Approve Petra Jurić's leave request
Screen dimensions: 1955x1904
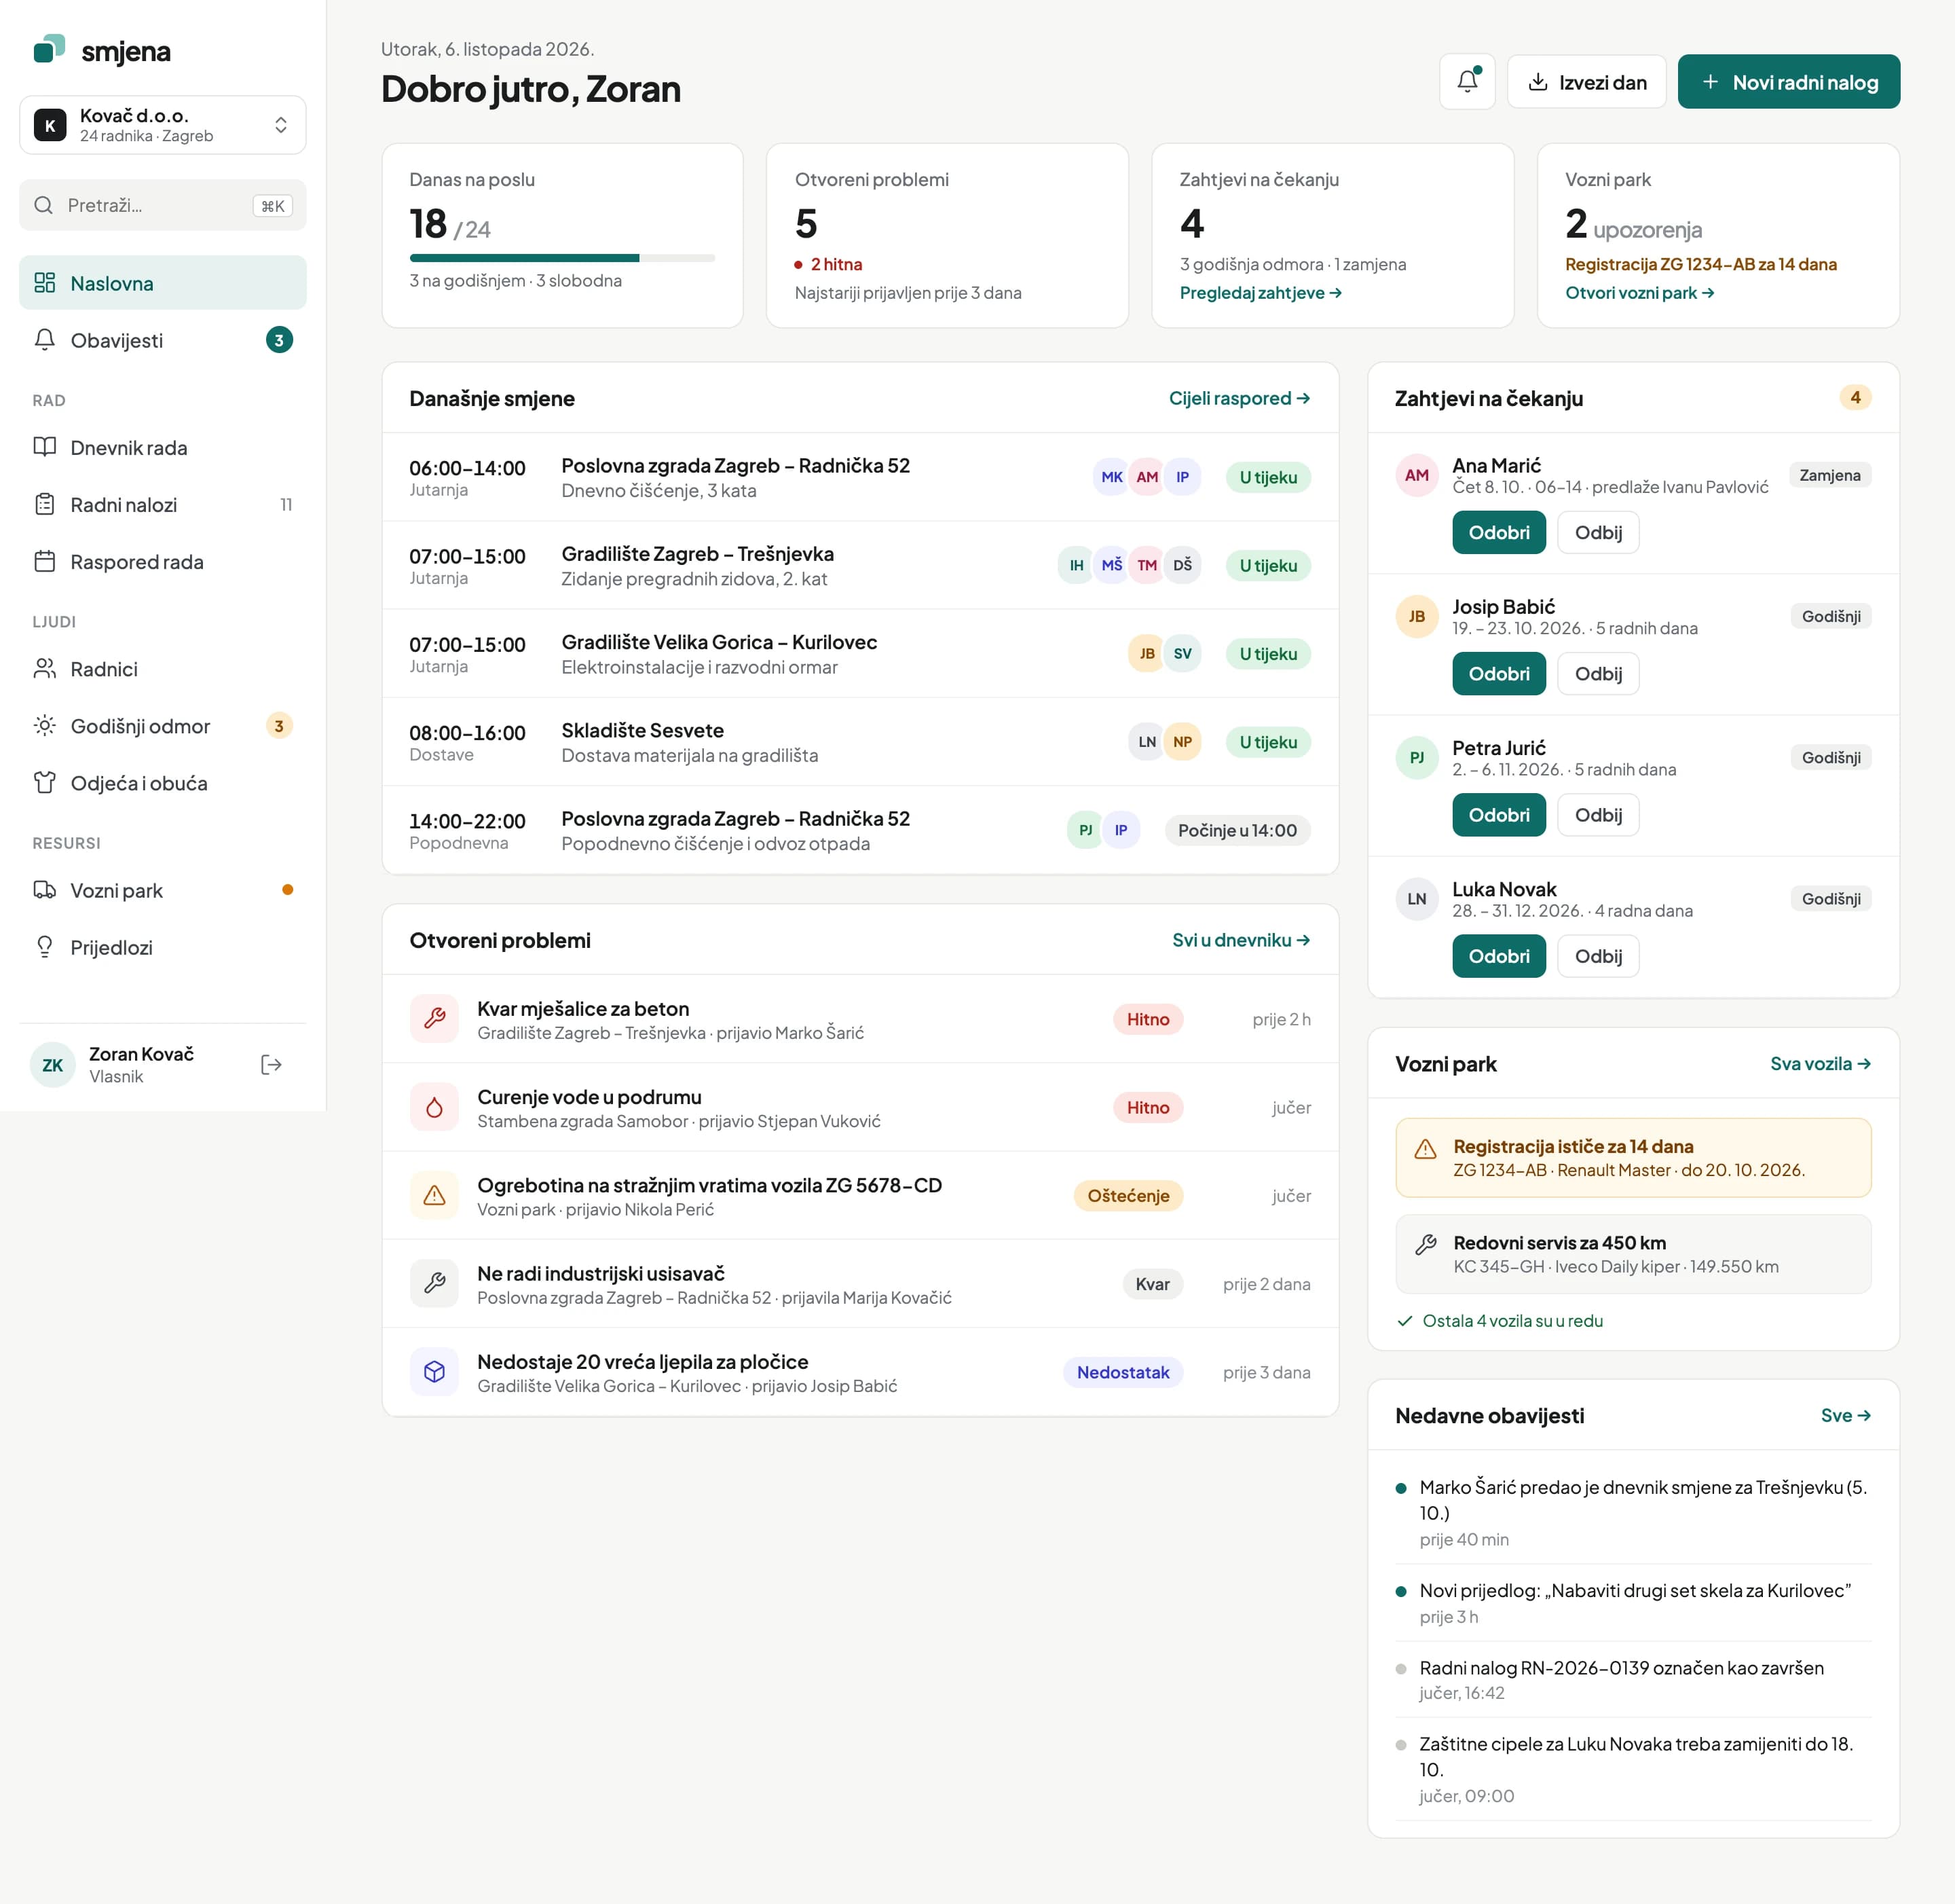[1498, 815]
